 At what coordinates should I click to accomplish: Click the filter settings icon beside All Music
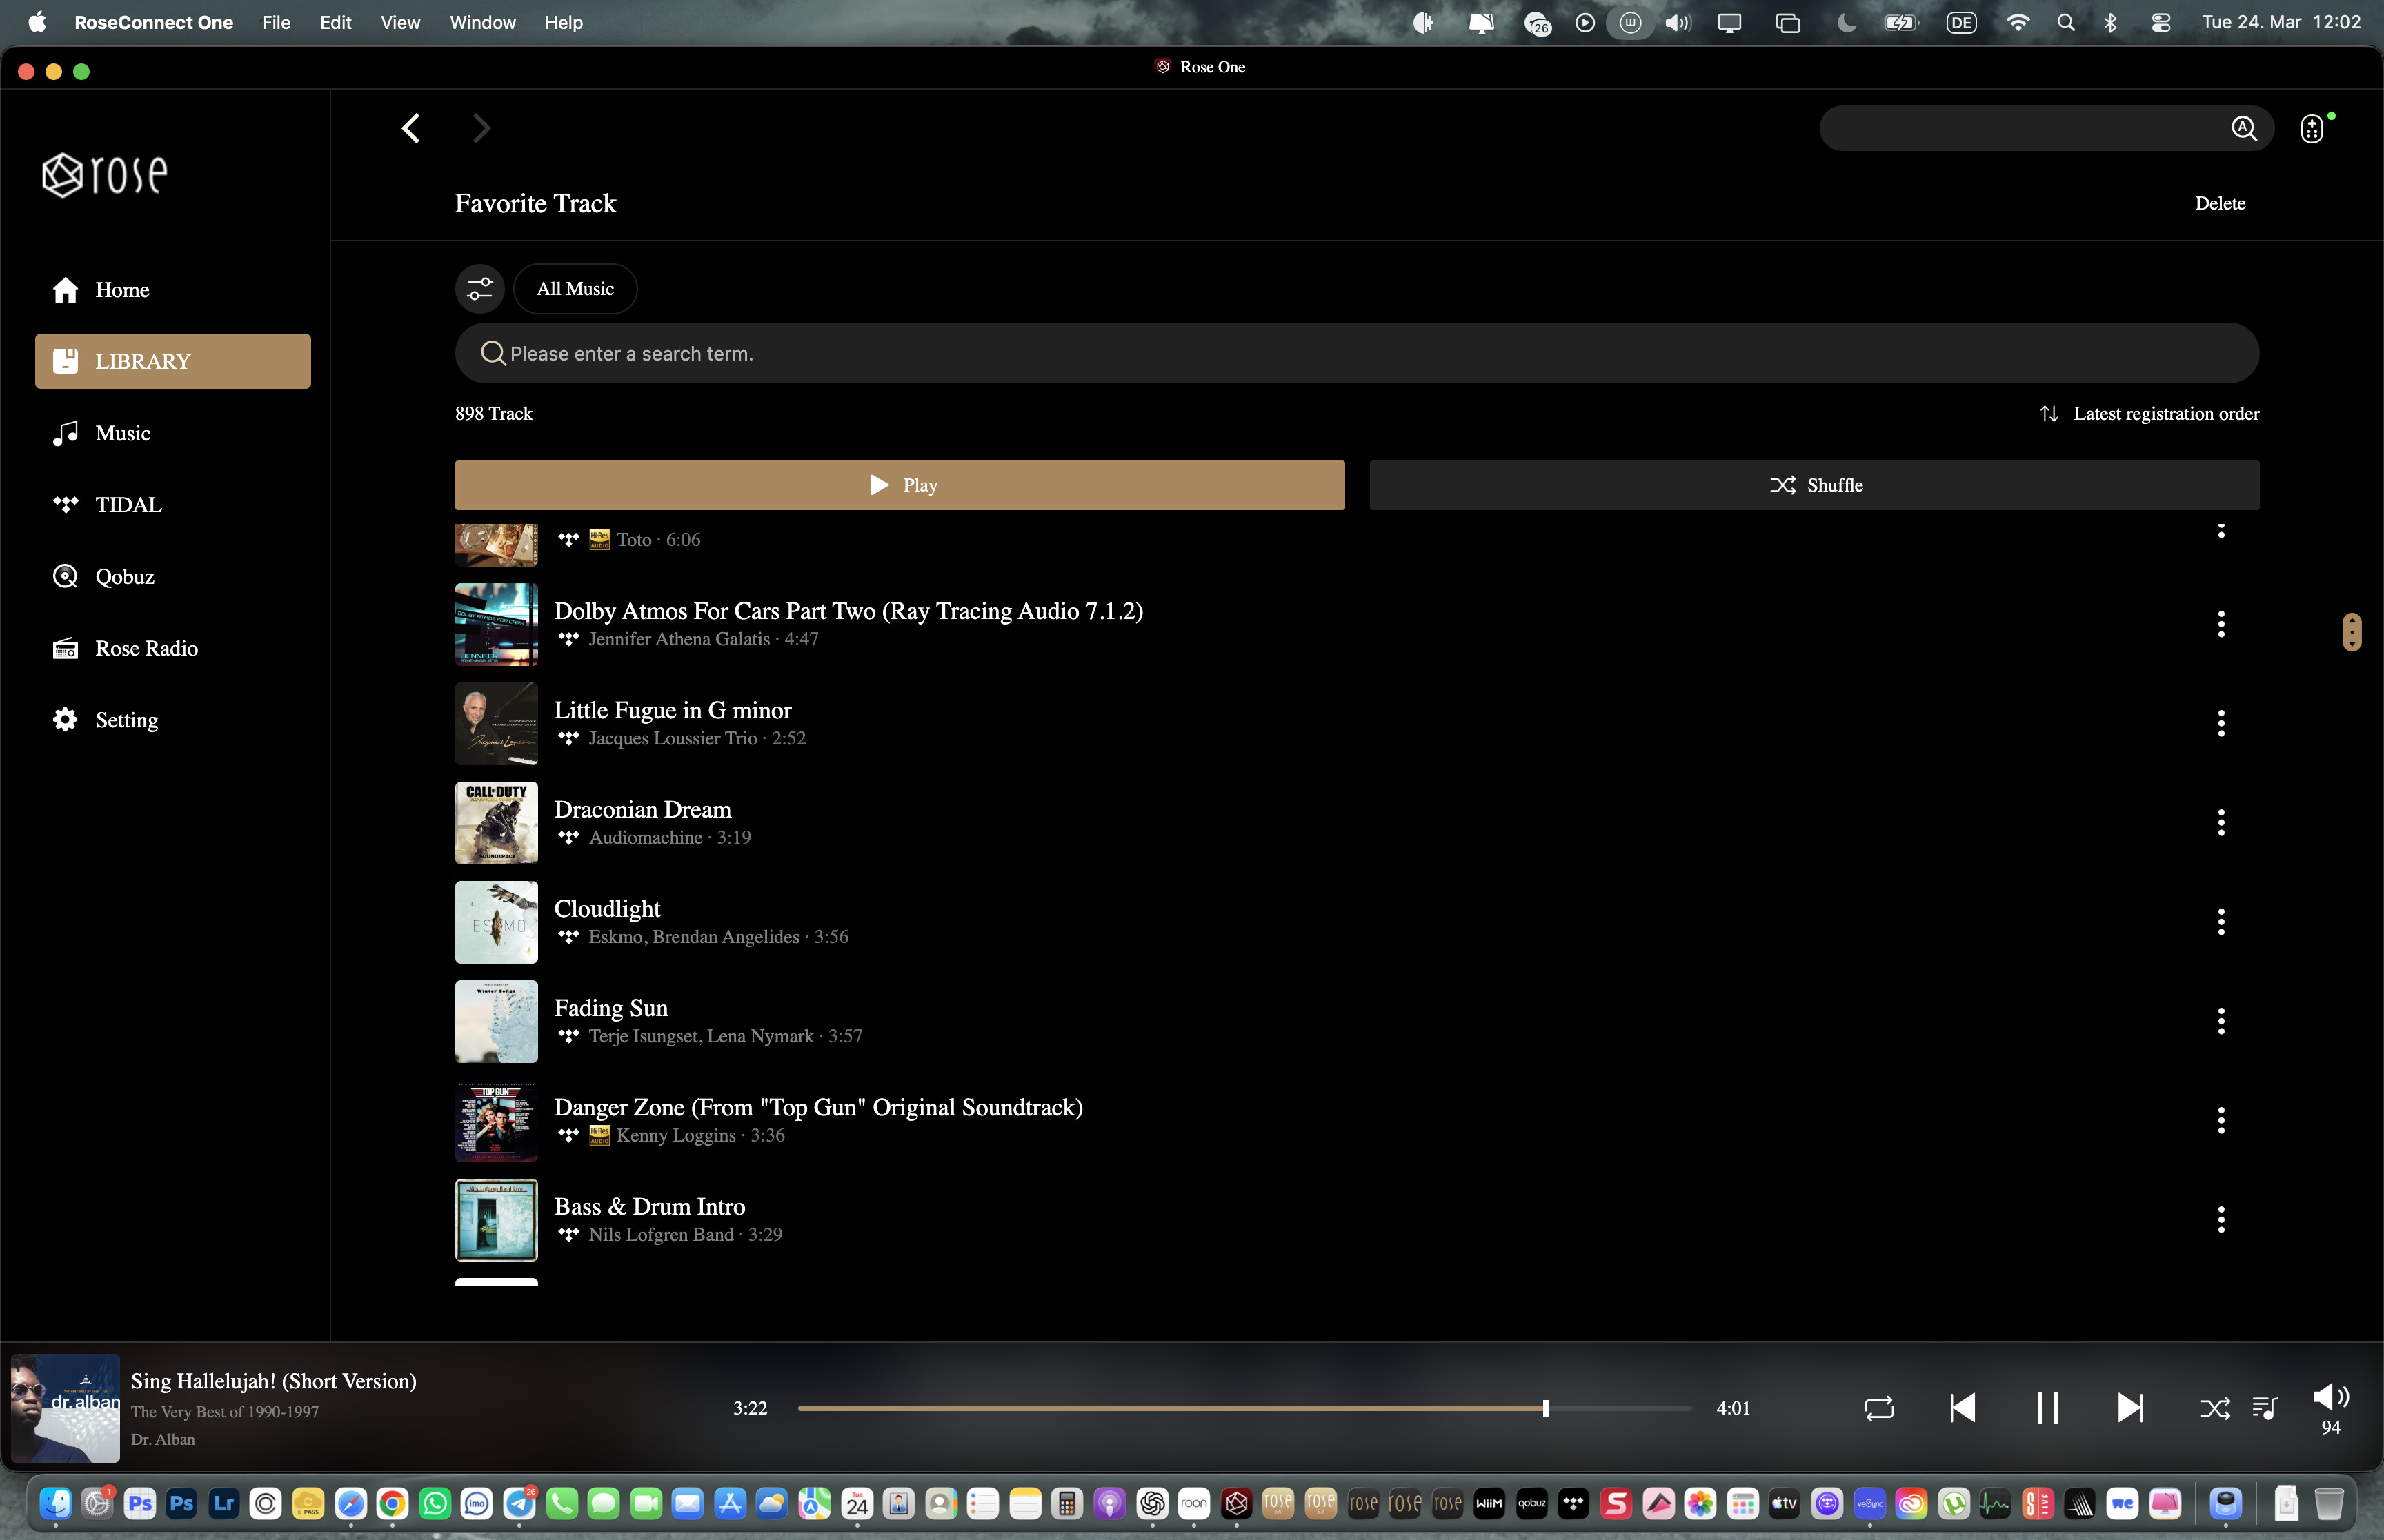480,289
